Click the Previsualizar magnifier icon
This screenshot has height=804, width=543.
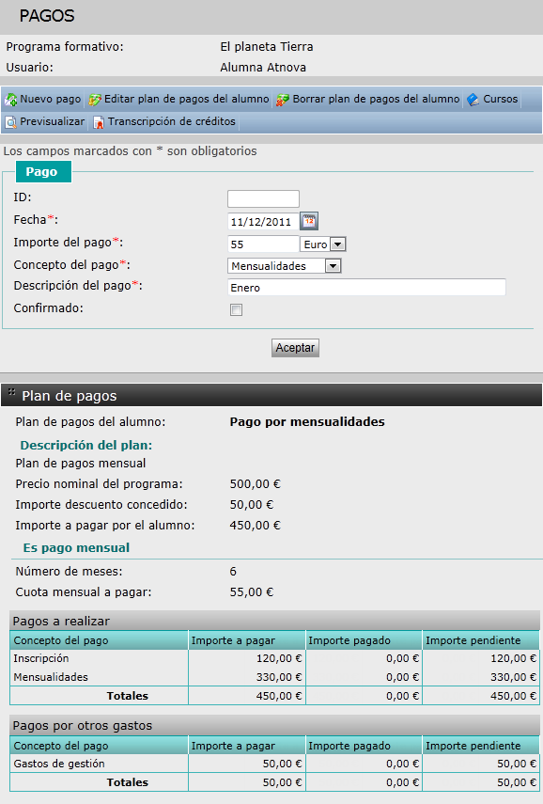coord(10,122)
